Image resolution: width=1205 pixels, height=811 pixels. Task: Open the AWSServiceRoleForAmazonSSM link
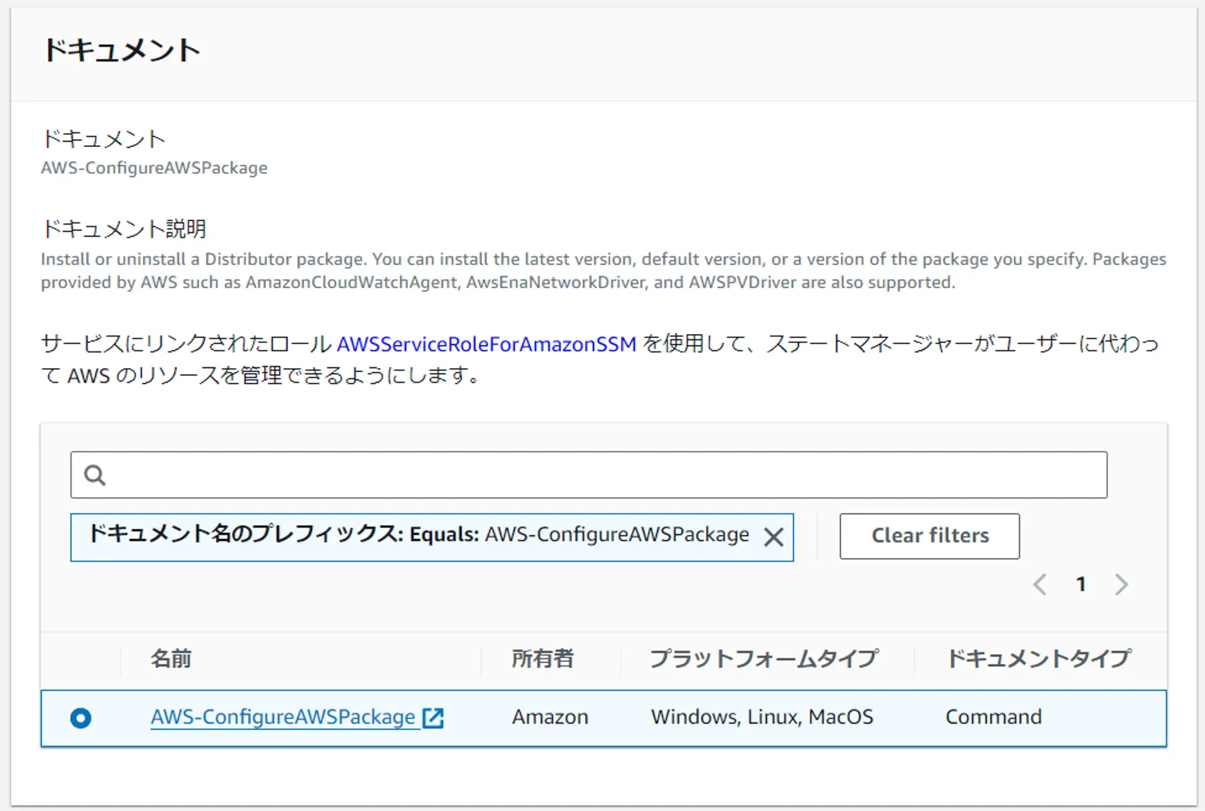point(487,344)
